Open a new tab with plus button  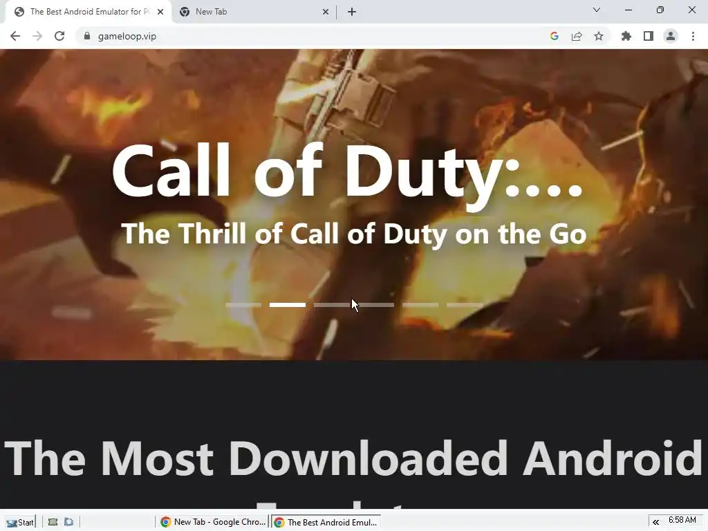352,12
